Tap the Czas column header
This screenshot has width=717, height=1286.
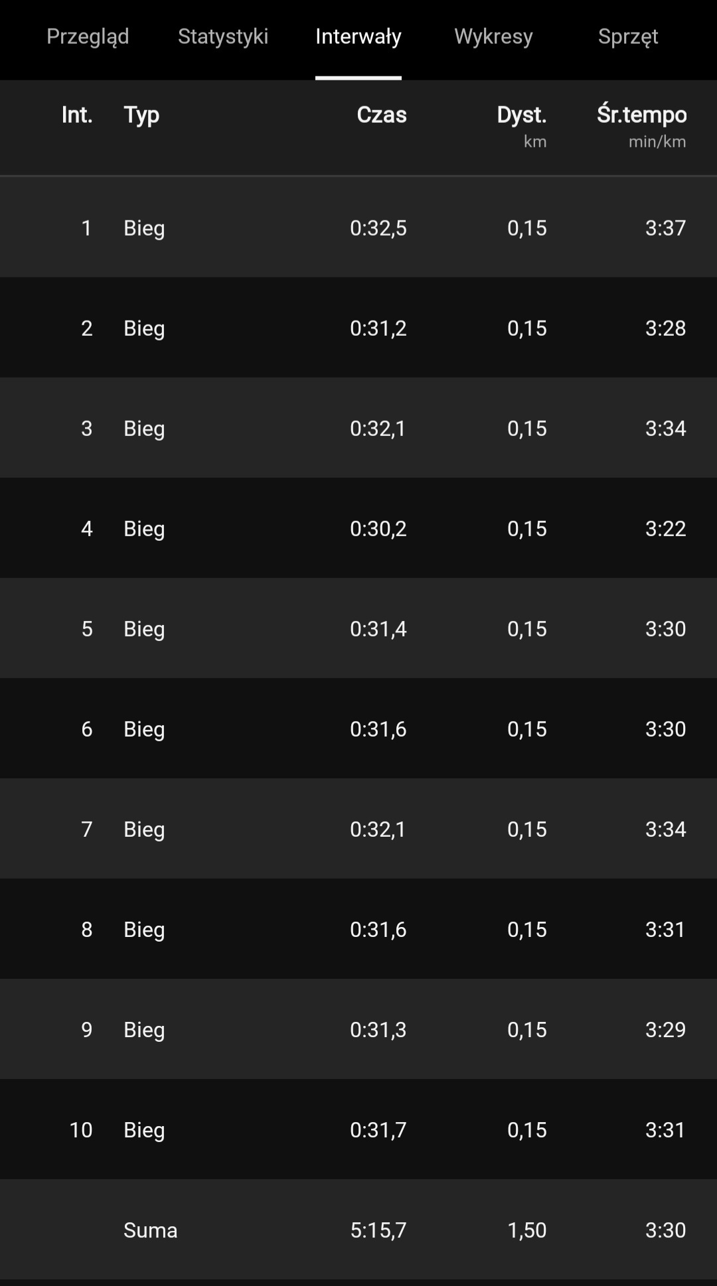(x=381, y=115)
